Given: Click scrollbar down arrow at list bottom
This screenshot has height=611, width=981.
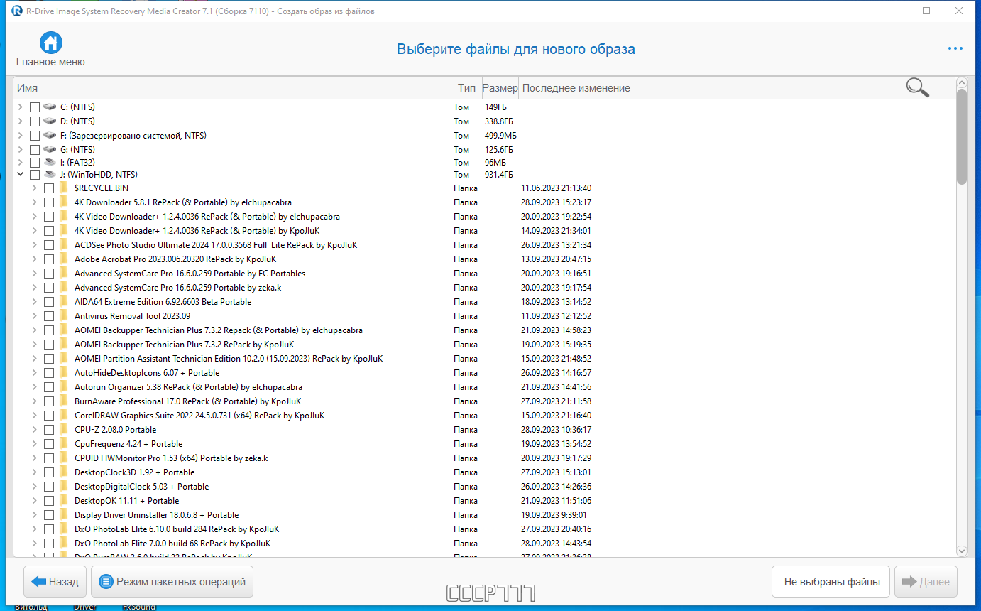Looking at the screenshot, I should pos(962,551).
